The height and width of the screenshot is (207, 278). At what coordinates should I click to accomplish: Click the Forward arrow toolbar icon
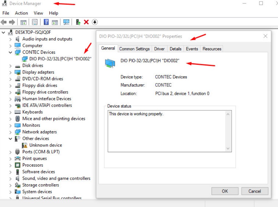click(x=12, y=22)
